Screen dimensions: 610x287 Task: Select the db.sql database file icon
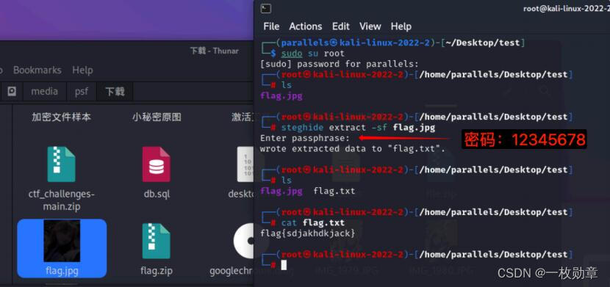coord(157,164)
